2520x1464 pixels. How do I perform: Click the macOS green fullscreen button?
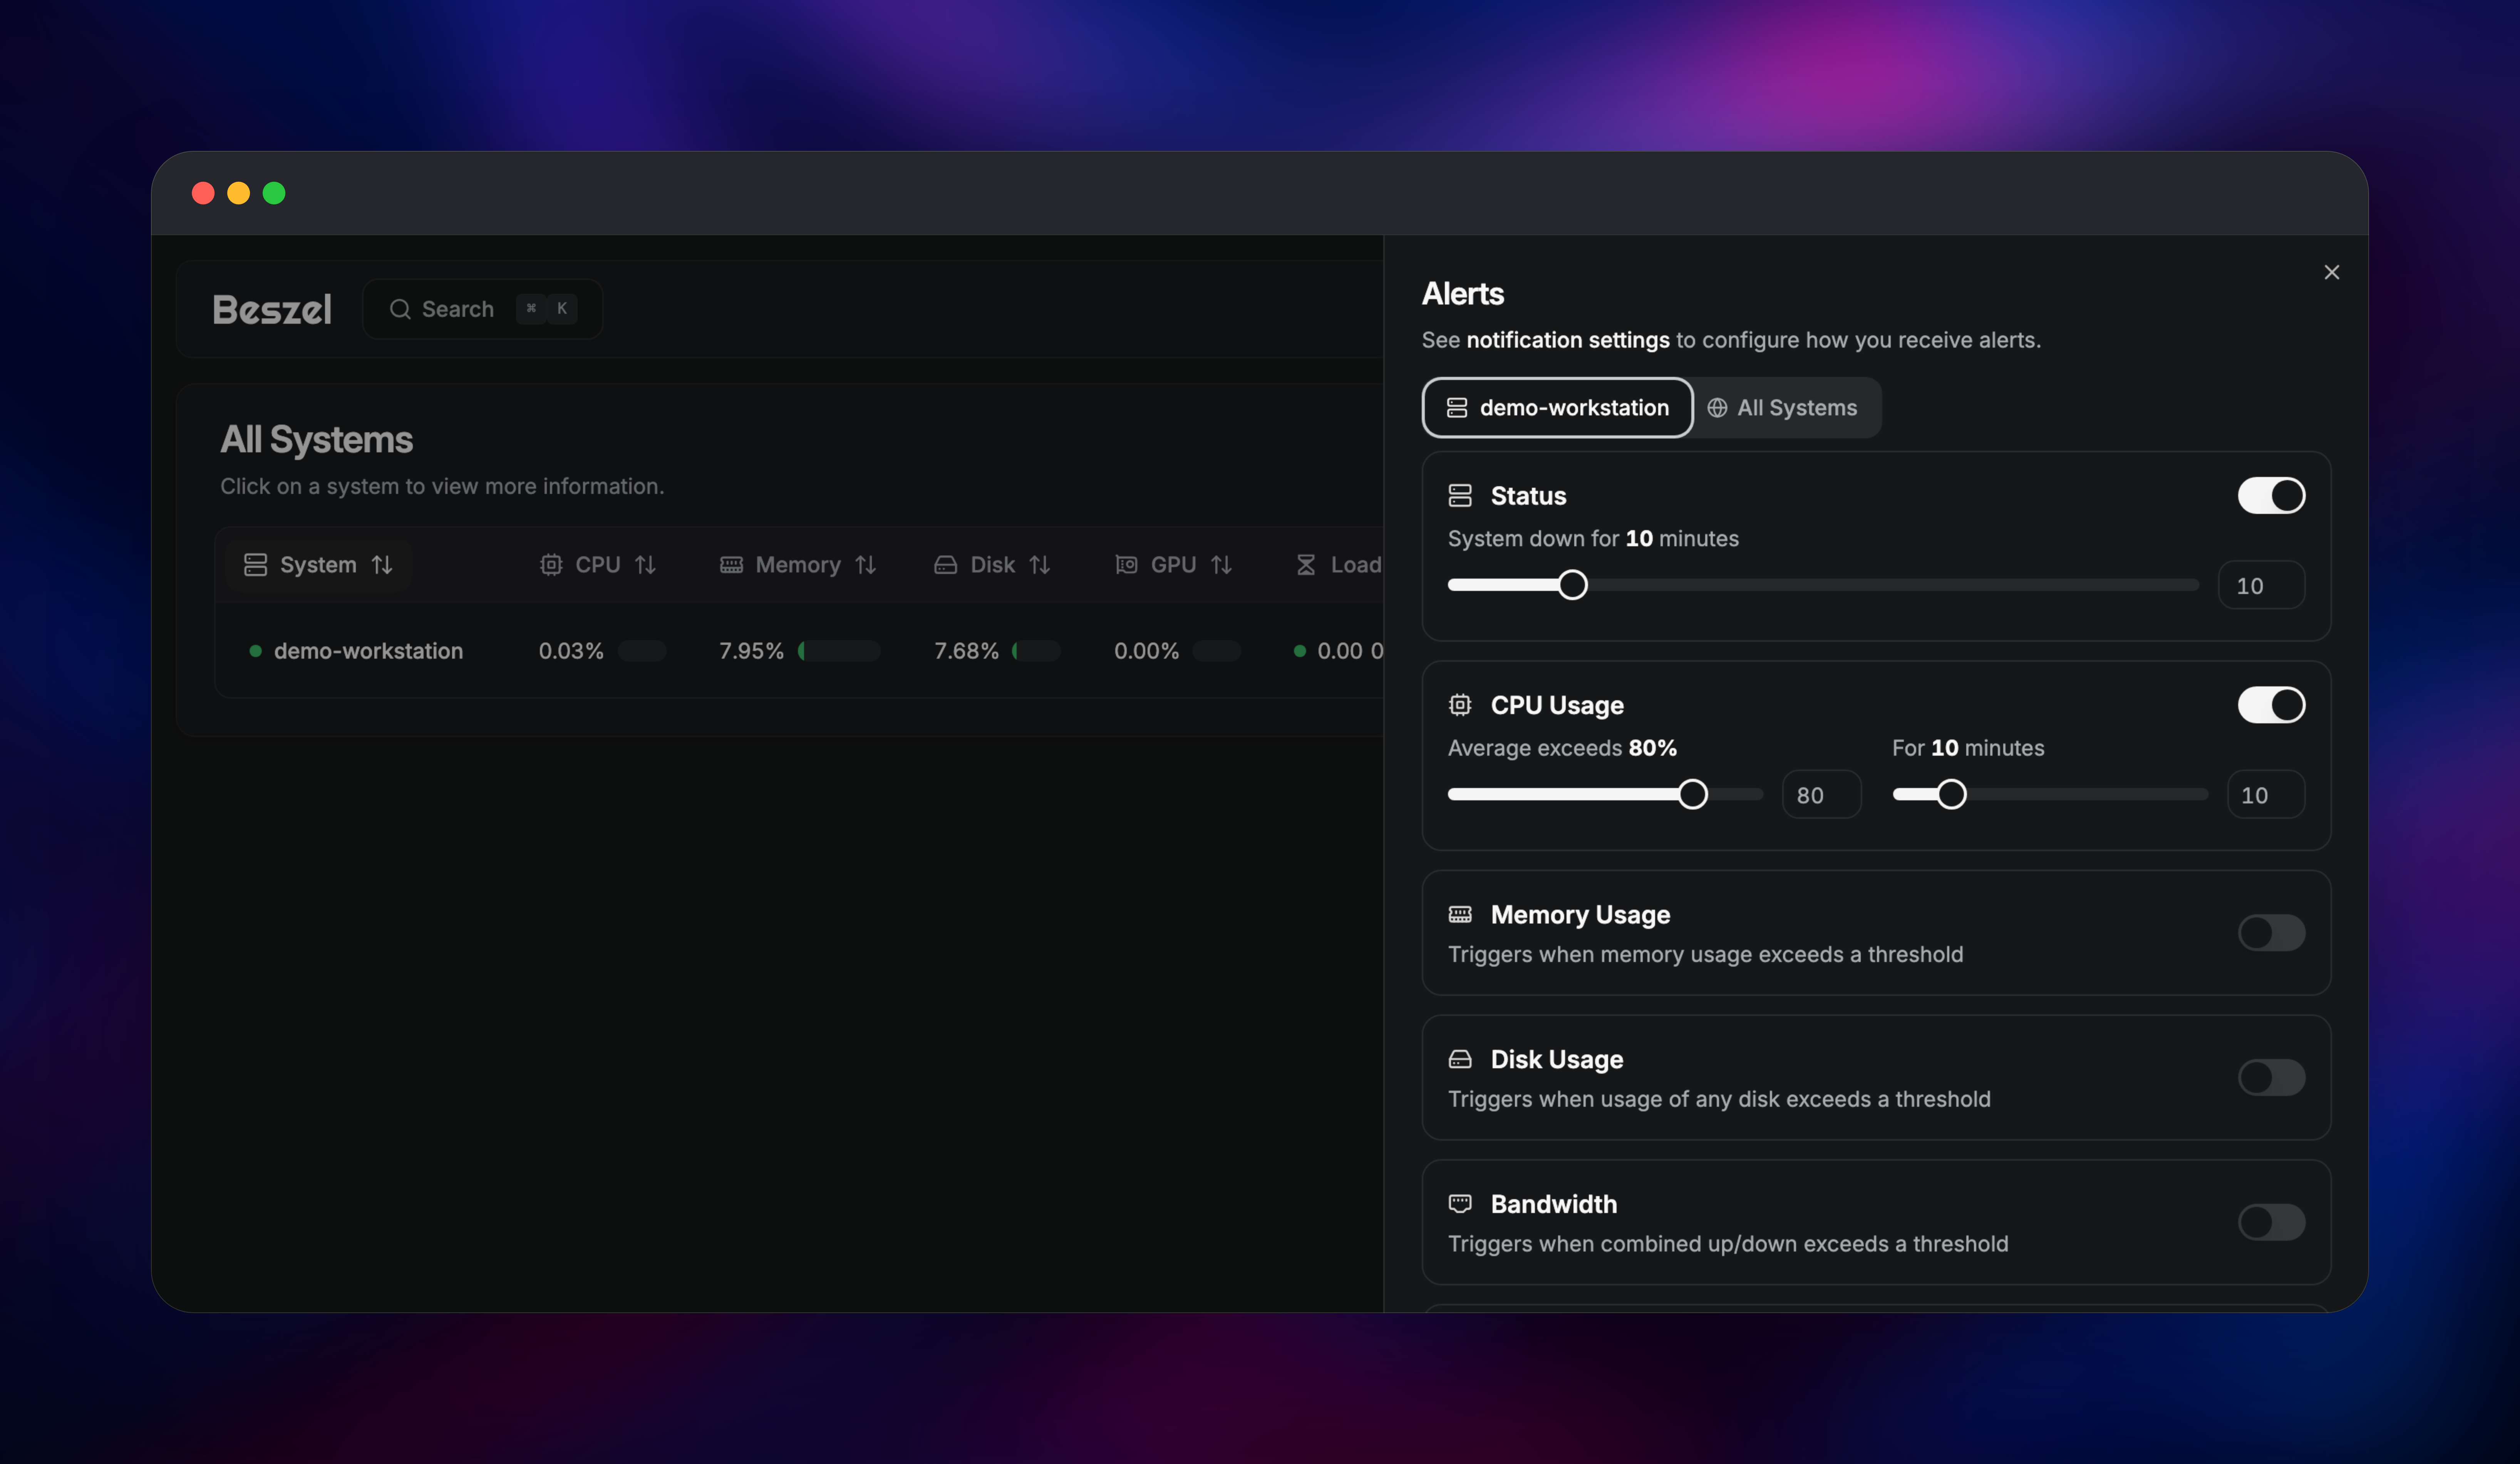pyautogui.click(x=274, y=193)
